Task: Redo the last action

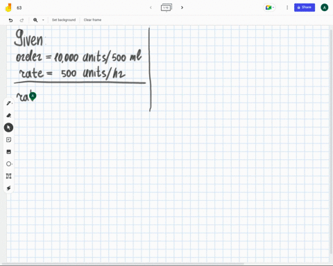Action: pyautogui.click(x=22, y=20)
